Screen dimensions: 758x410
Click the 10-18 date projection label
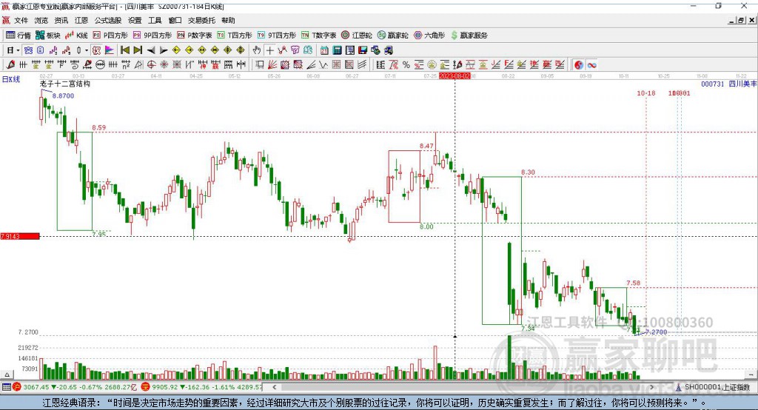[x=645, y=93]
